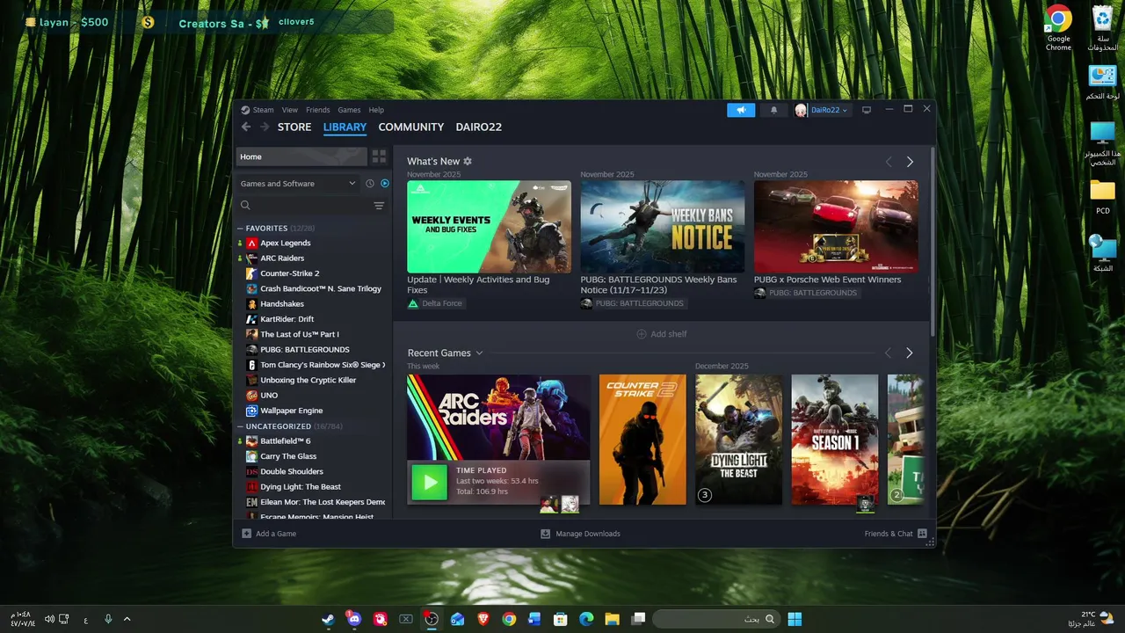Open the library advanced filters icon

click(x=379, y=206)
